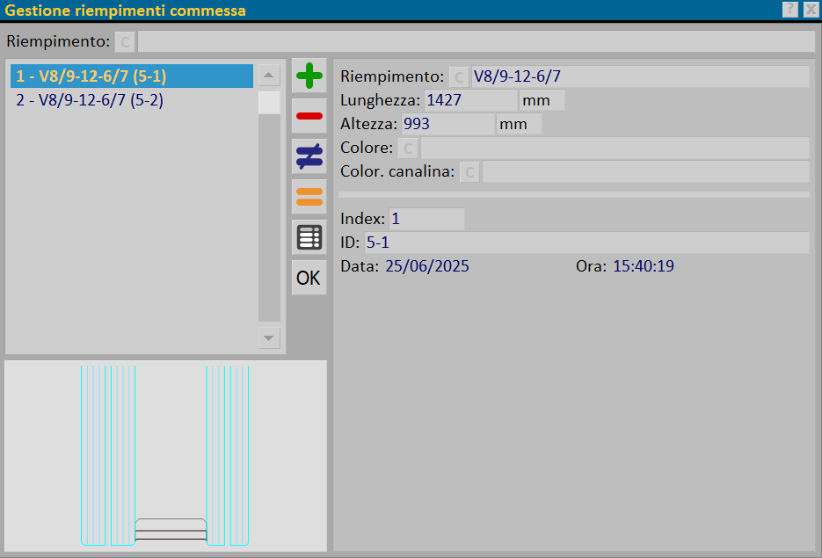822x558 pixels.
Task: Open the calculator list icon
Action: (x=309, y=237)
